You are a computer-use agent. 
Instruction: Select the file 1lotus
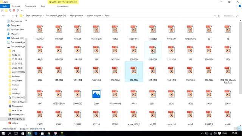coord(115,32)
